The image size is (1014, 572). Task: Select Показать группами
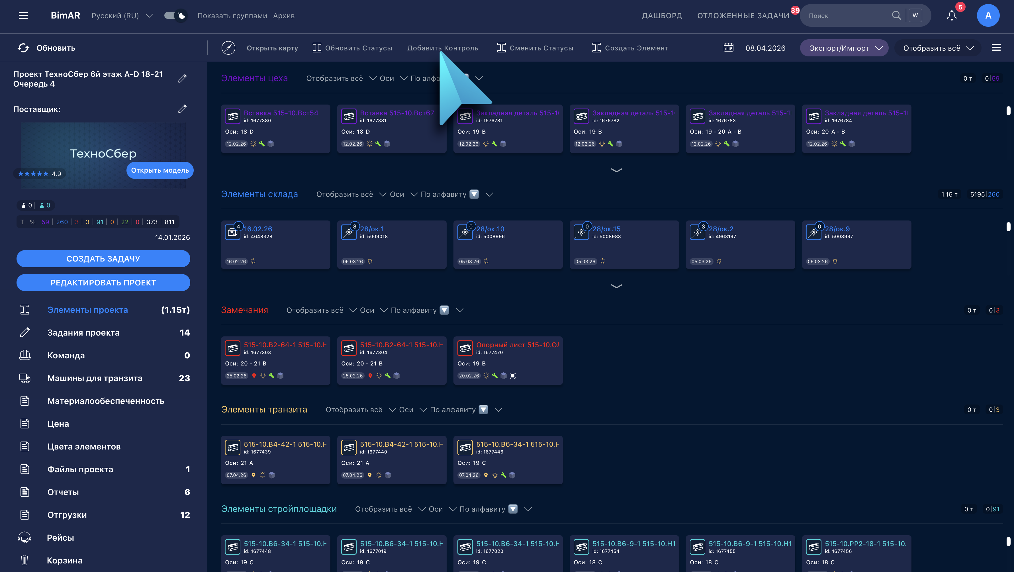(x=232, y=15)
